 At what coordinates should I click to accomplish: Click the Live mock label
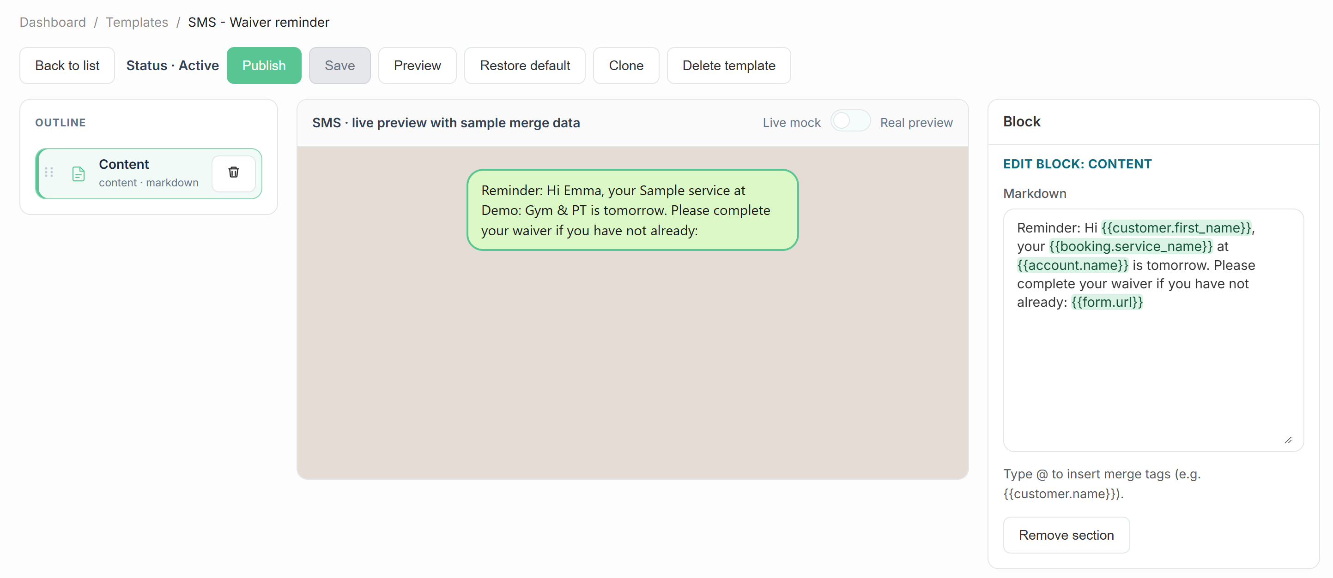pos(791,123)
